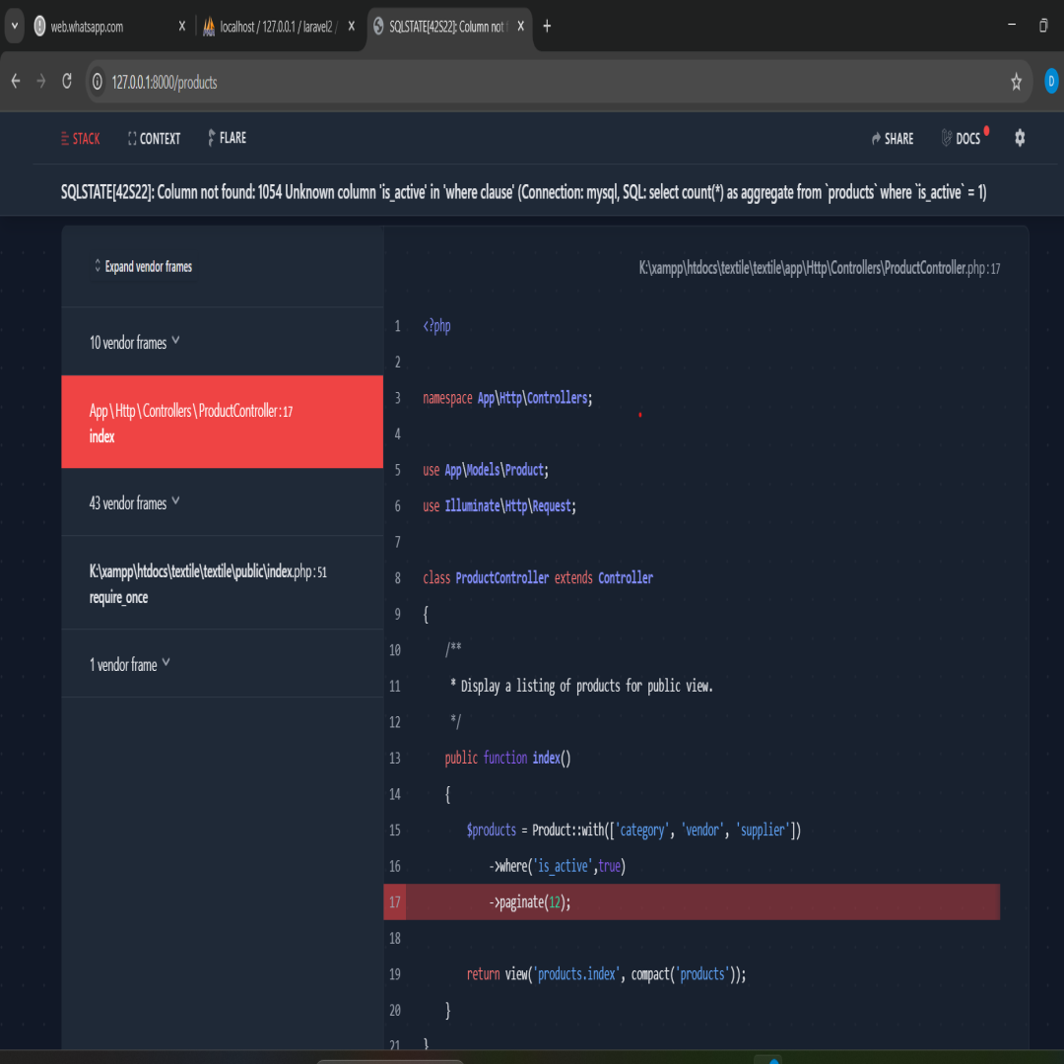Click the SHARE button
This screenshot has width=1064, height=1064.
click(x=893, y=139)
